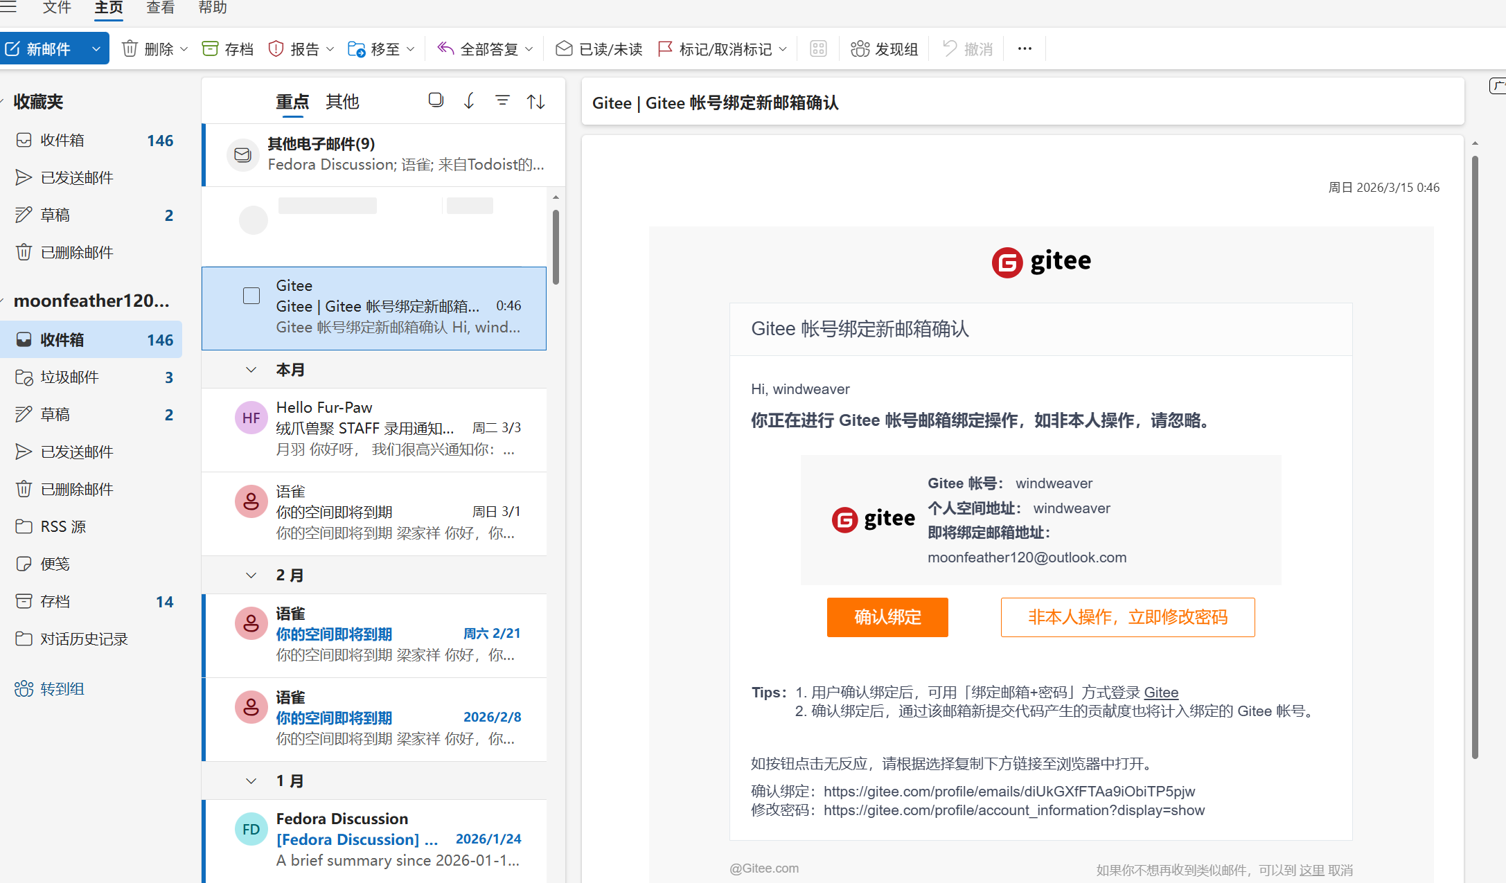Open the 帮助 ribbon tab

213,8
